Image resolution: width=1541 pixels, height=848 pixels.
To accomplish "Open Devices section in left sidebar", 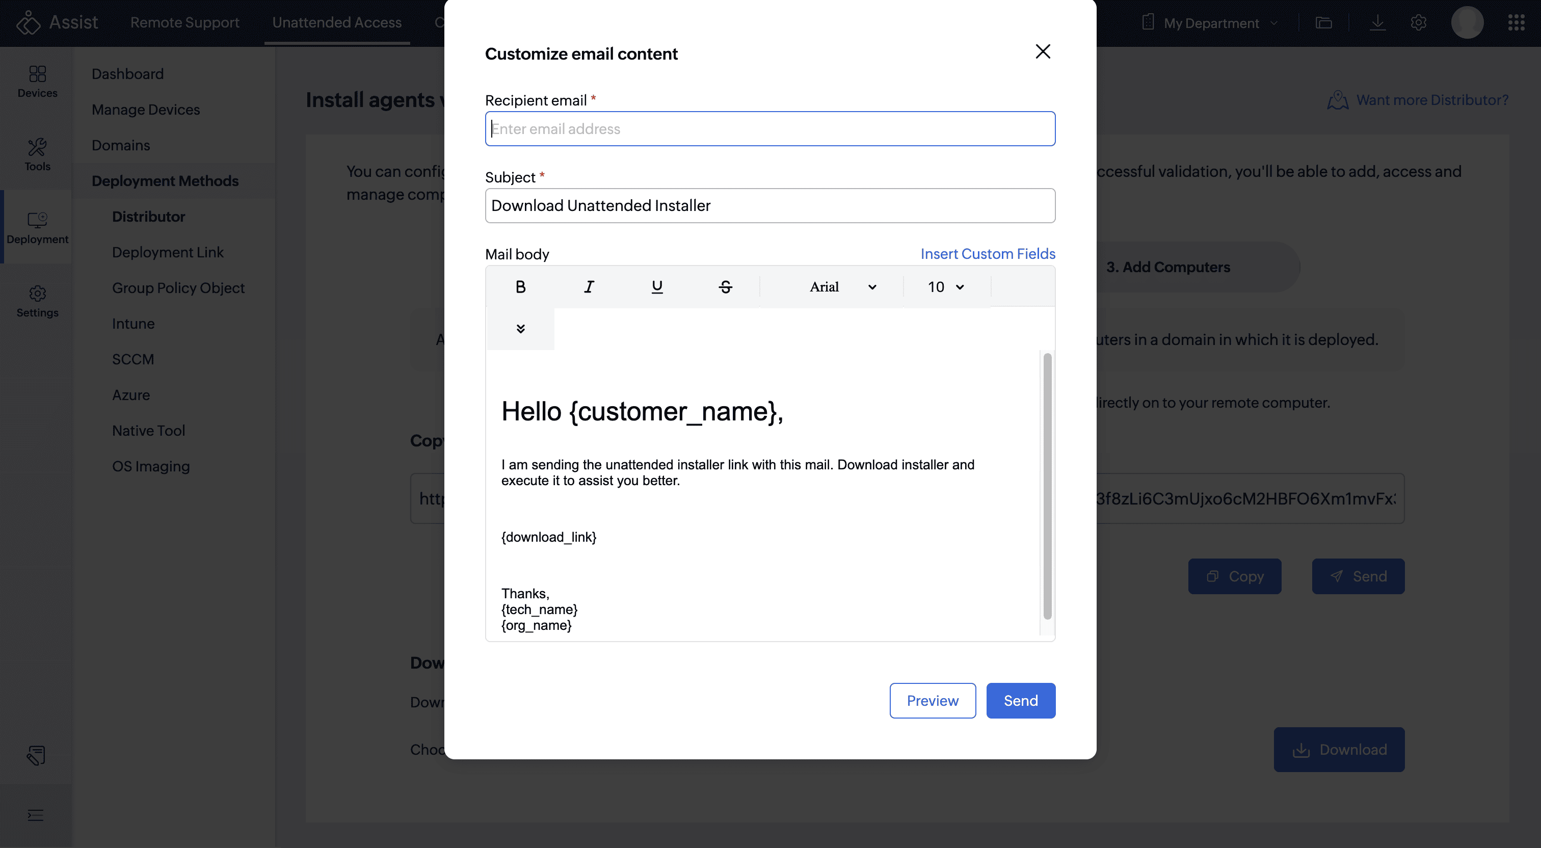I will [37, 82].
